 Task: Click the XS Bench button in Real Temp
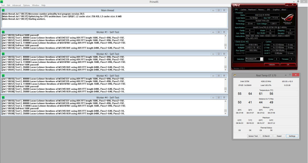[266, 136]
